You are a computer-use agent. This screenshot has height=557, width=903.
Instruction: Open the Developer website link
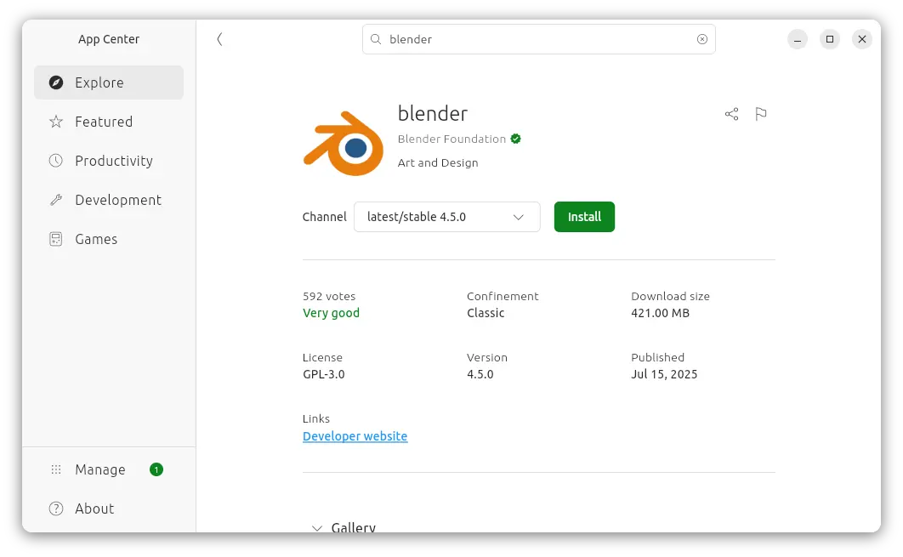point(355,436)
